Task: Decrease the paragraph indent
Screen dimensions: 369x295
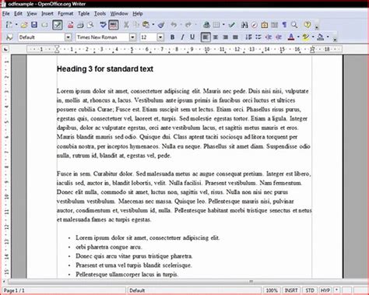Action: tap(269, 37)
